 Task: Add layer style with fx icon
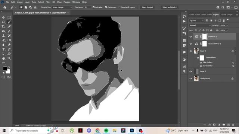[209, 125]
